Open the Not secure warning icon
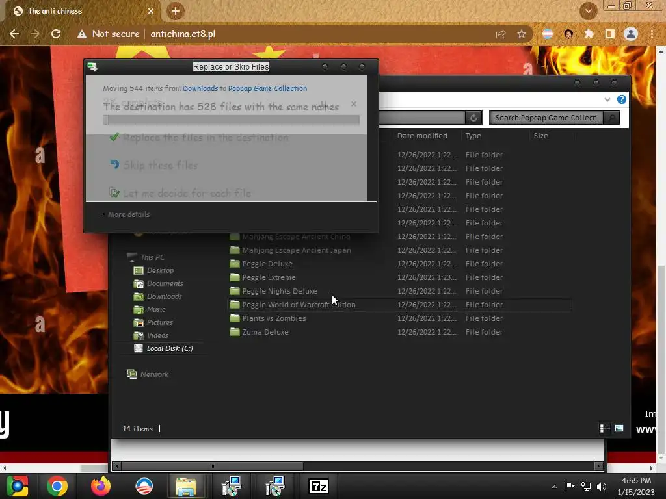The image size is (666, 499). [x=81, y=34]
